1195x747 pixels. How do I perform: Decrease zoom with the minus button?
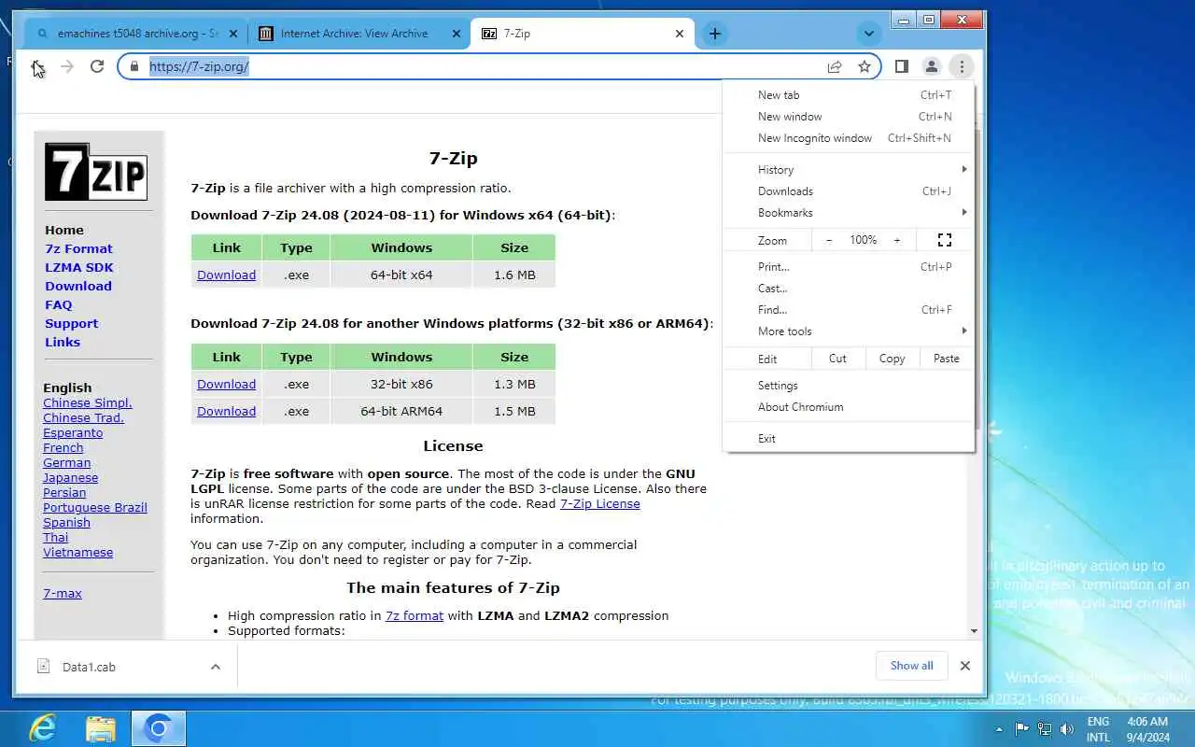click(x=829, y=240)
